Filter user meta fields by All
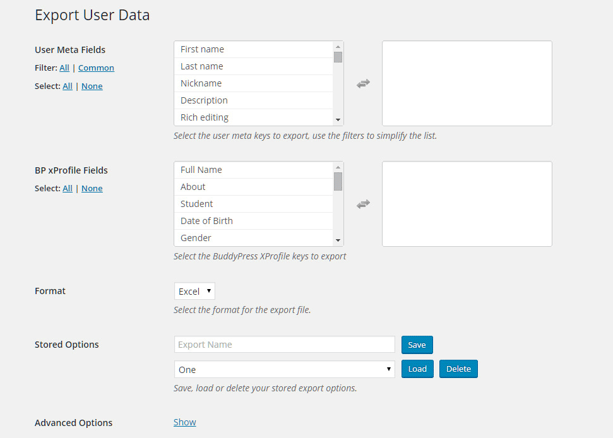The width and height of the screenshot is (613, 438). pyautogui.click(x=64, y=68)
